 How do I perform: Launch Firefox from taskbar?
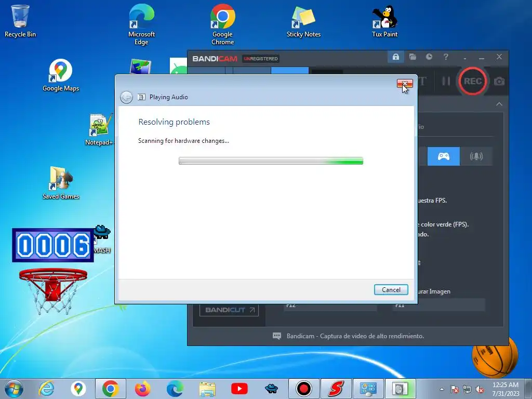pyautogui.click(x=142, y=389)
